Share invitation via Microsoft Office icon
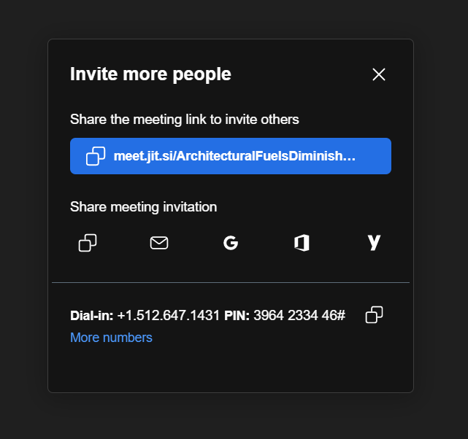 [x=302, y=243]
